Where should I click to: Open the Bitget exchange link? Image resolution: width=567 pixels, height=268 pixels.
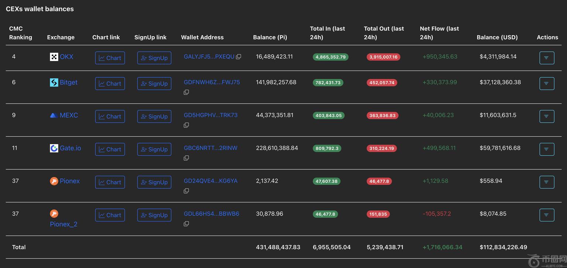point(69,82)
